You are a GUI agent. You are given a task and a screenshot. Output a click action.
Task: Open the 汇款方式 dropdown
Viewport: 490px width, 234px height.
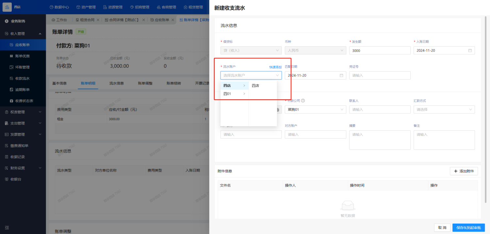pyautogui.click(x=444, y=110)
